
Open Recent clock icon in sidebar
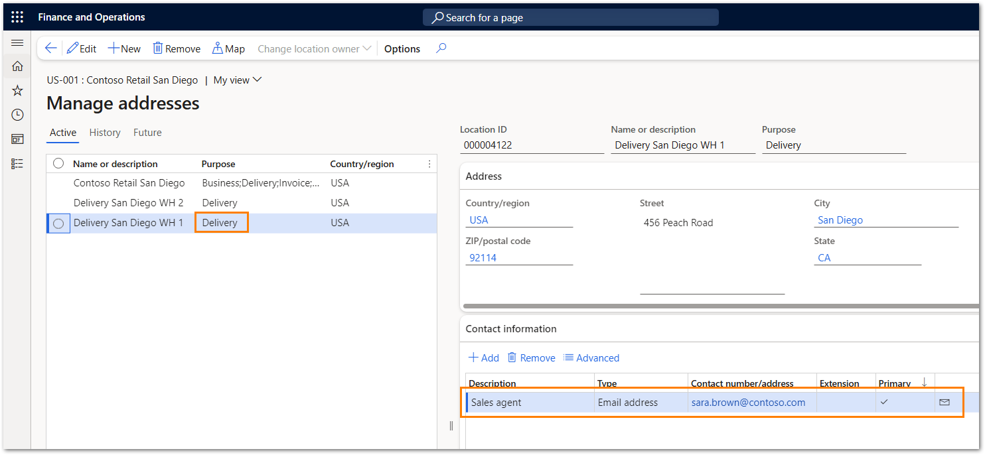pos(17,115)
